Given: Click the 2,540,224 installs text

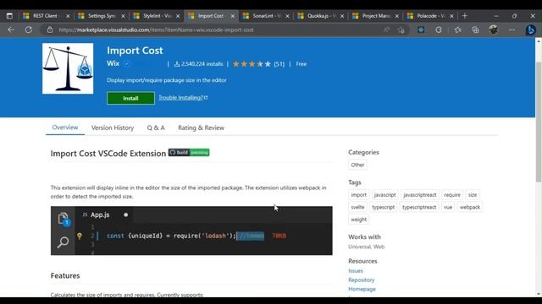Looking at the screenshot, I should [x=202, y=64].
